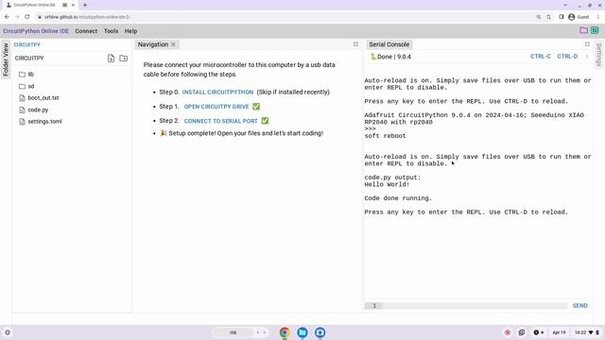
Task: Send CTRL-C to serial console
Action: tap(540, 57)
